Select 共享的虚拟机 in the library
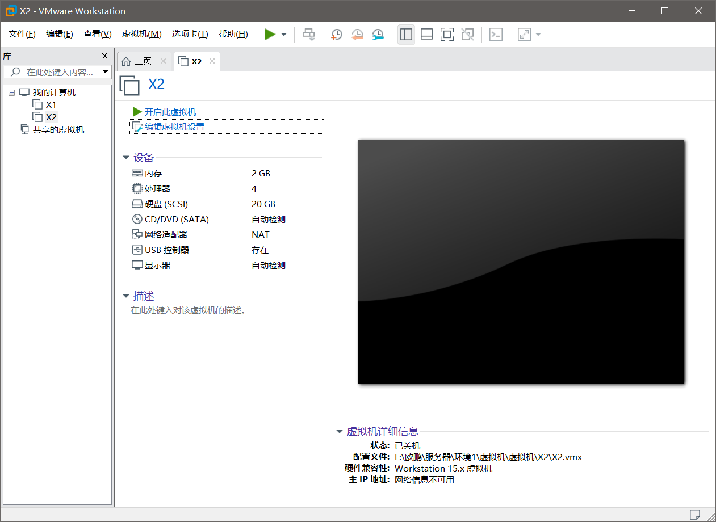 point(58,130)
